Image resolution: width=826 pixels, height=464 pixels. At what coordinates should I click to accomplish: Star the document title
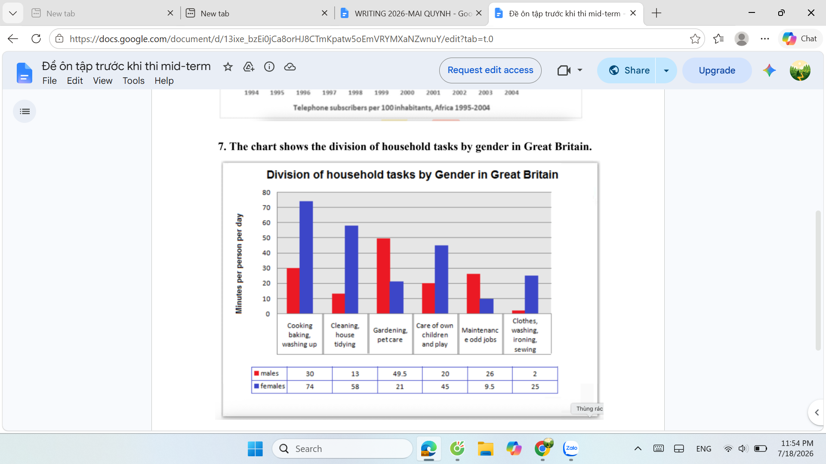pos(228,67)
